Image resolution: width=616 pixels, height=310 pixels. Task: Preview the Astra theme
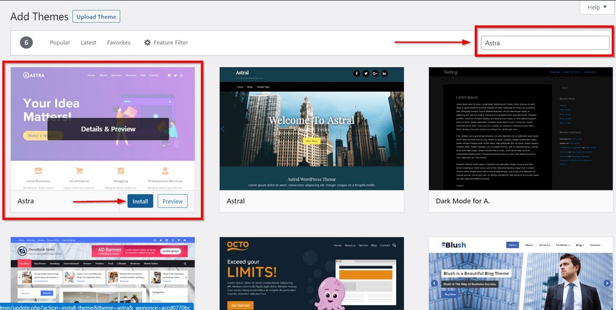click(x=172, y=201)
